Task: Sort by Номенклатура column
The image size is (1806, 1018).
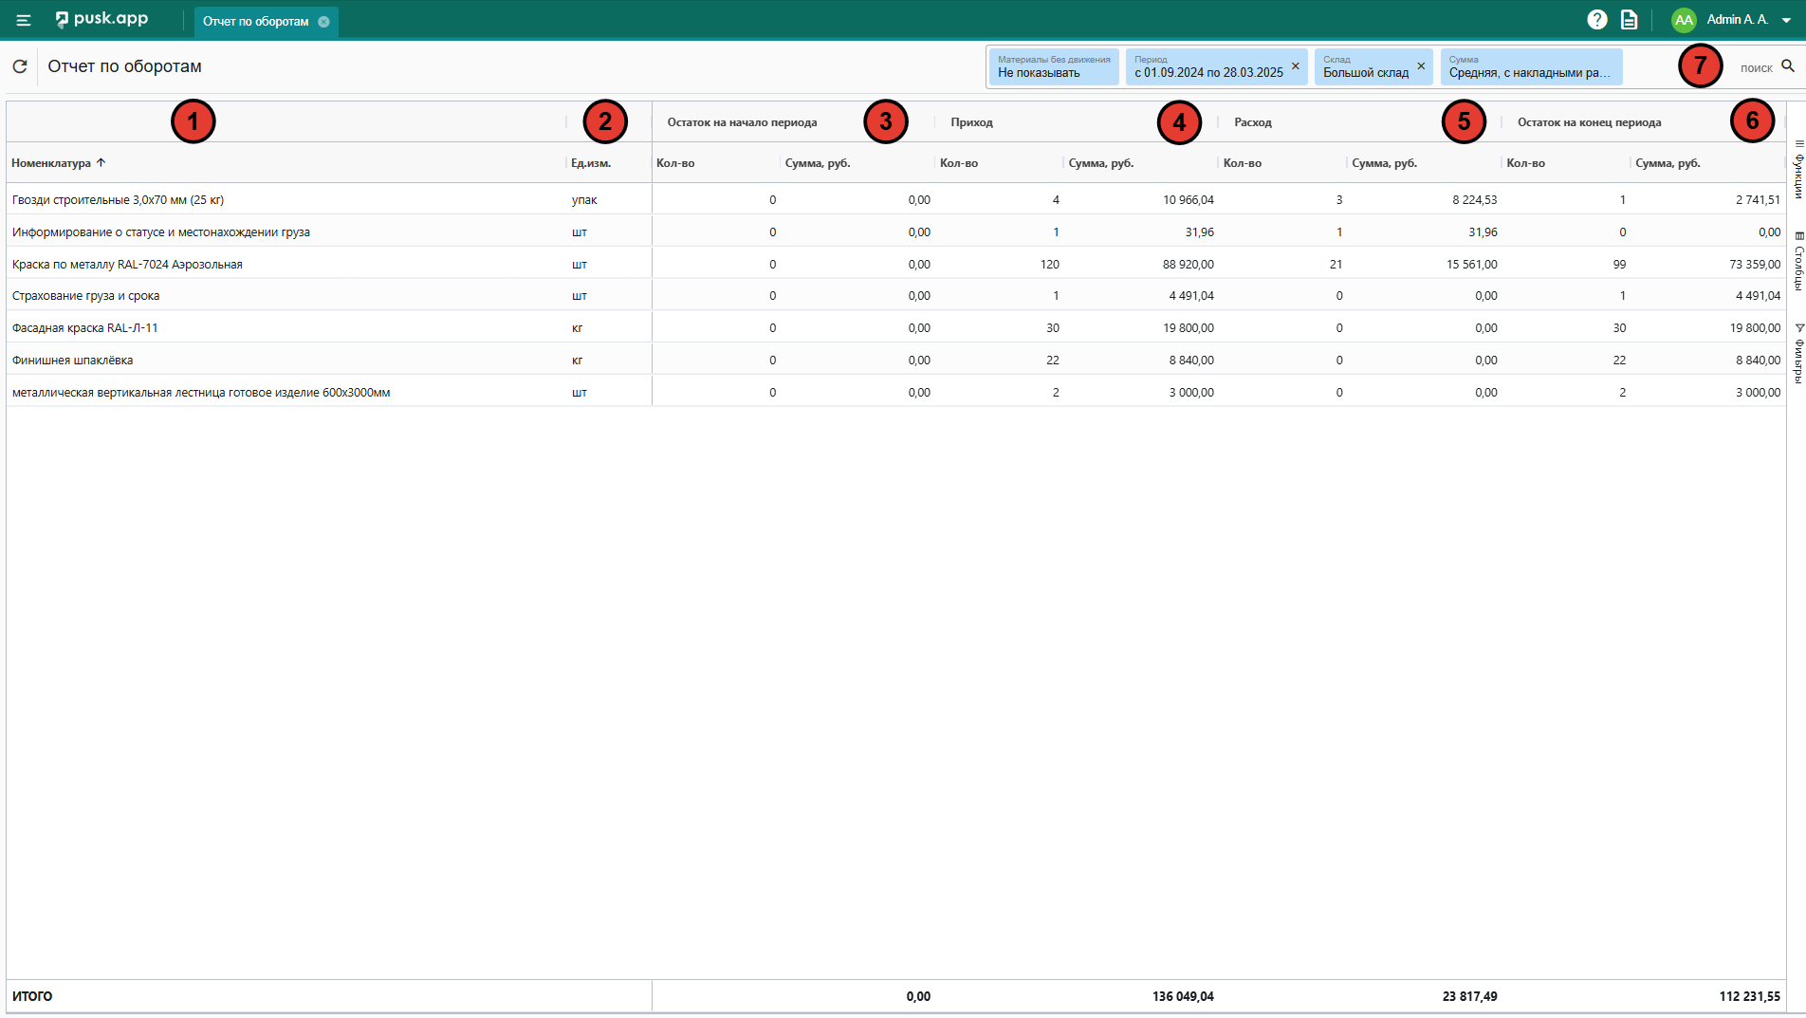Action: point(51,163)
